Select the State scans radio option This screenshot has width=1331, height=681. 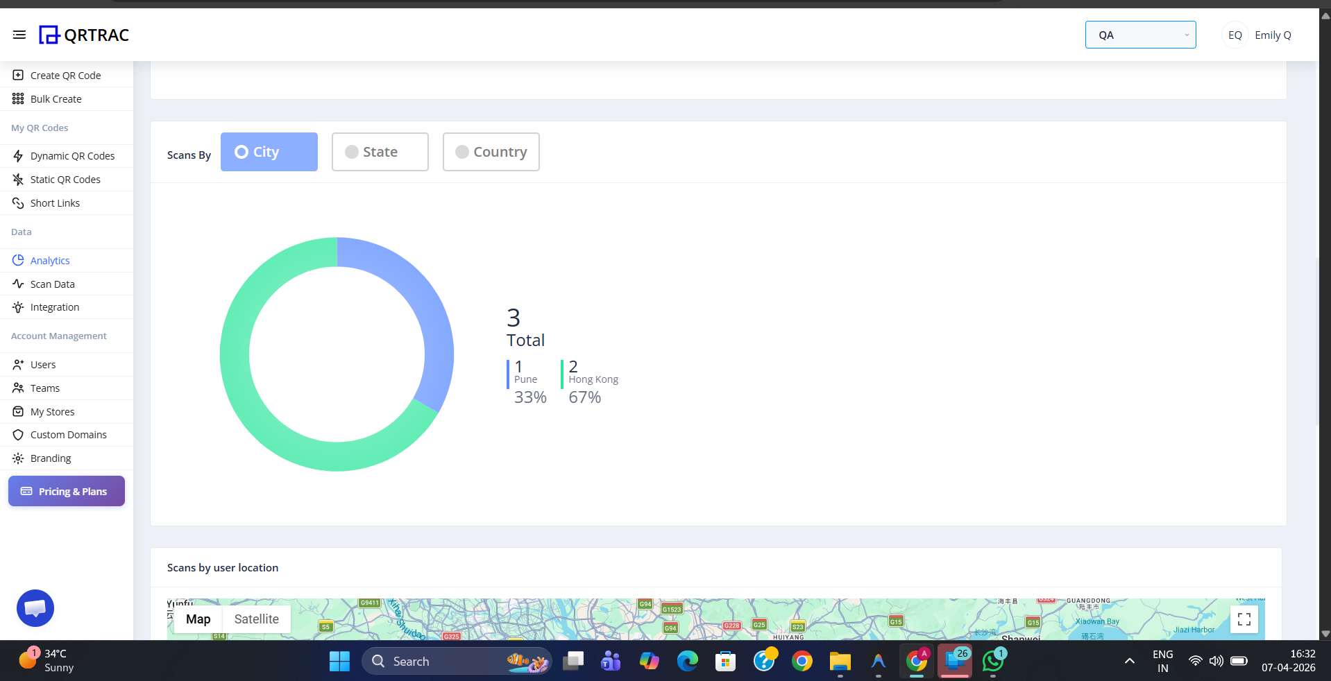tap(380, 152)
